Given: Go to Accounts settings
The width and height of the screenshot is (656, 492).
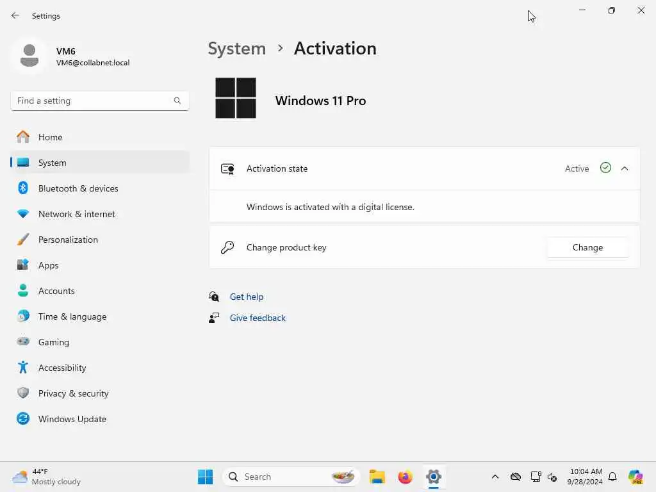Looking at the screenshot, I should pos(100,291).
